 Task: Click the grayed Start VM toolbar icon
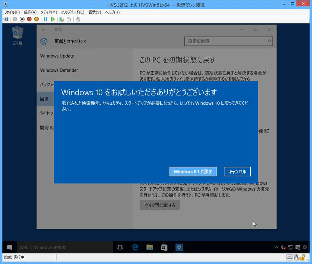(x=15, y=19)
